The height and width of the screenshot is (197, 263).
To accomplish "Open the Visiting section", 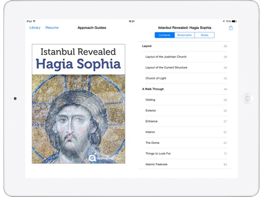I will point(186,100).
